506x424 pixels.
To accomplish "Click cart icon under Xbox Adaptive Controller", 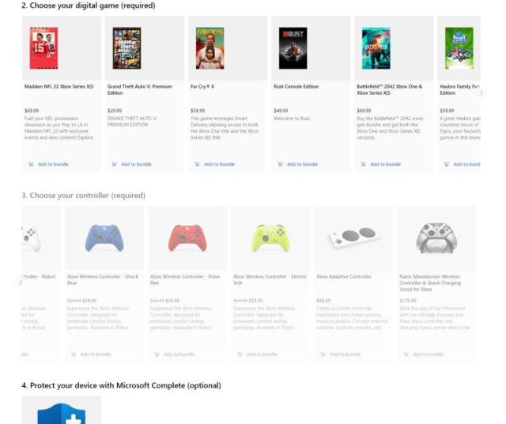I will click(x=323, y=355).
